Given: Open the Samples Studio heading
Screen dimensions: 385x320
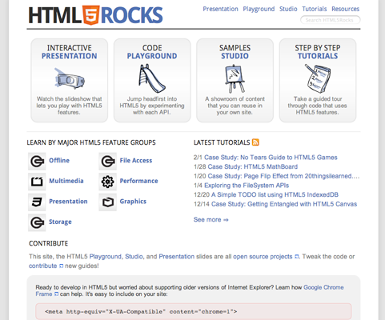Looking at the screenshot, I should 235,52.
